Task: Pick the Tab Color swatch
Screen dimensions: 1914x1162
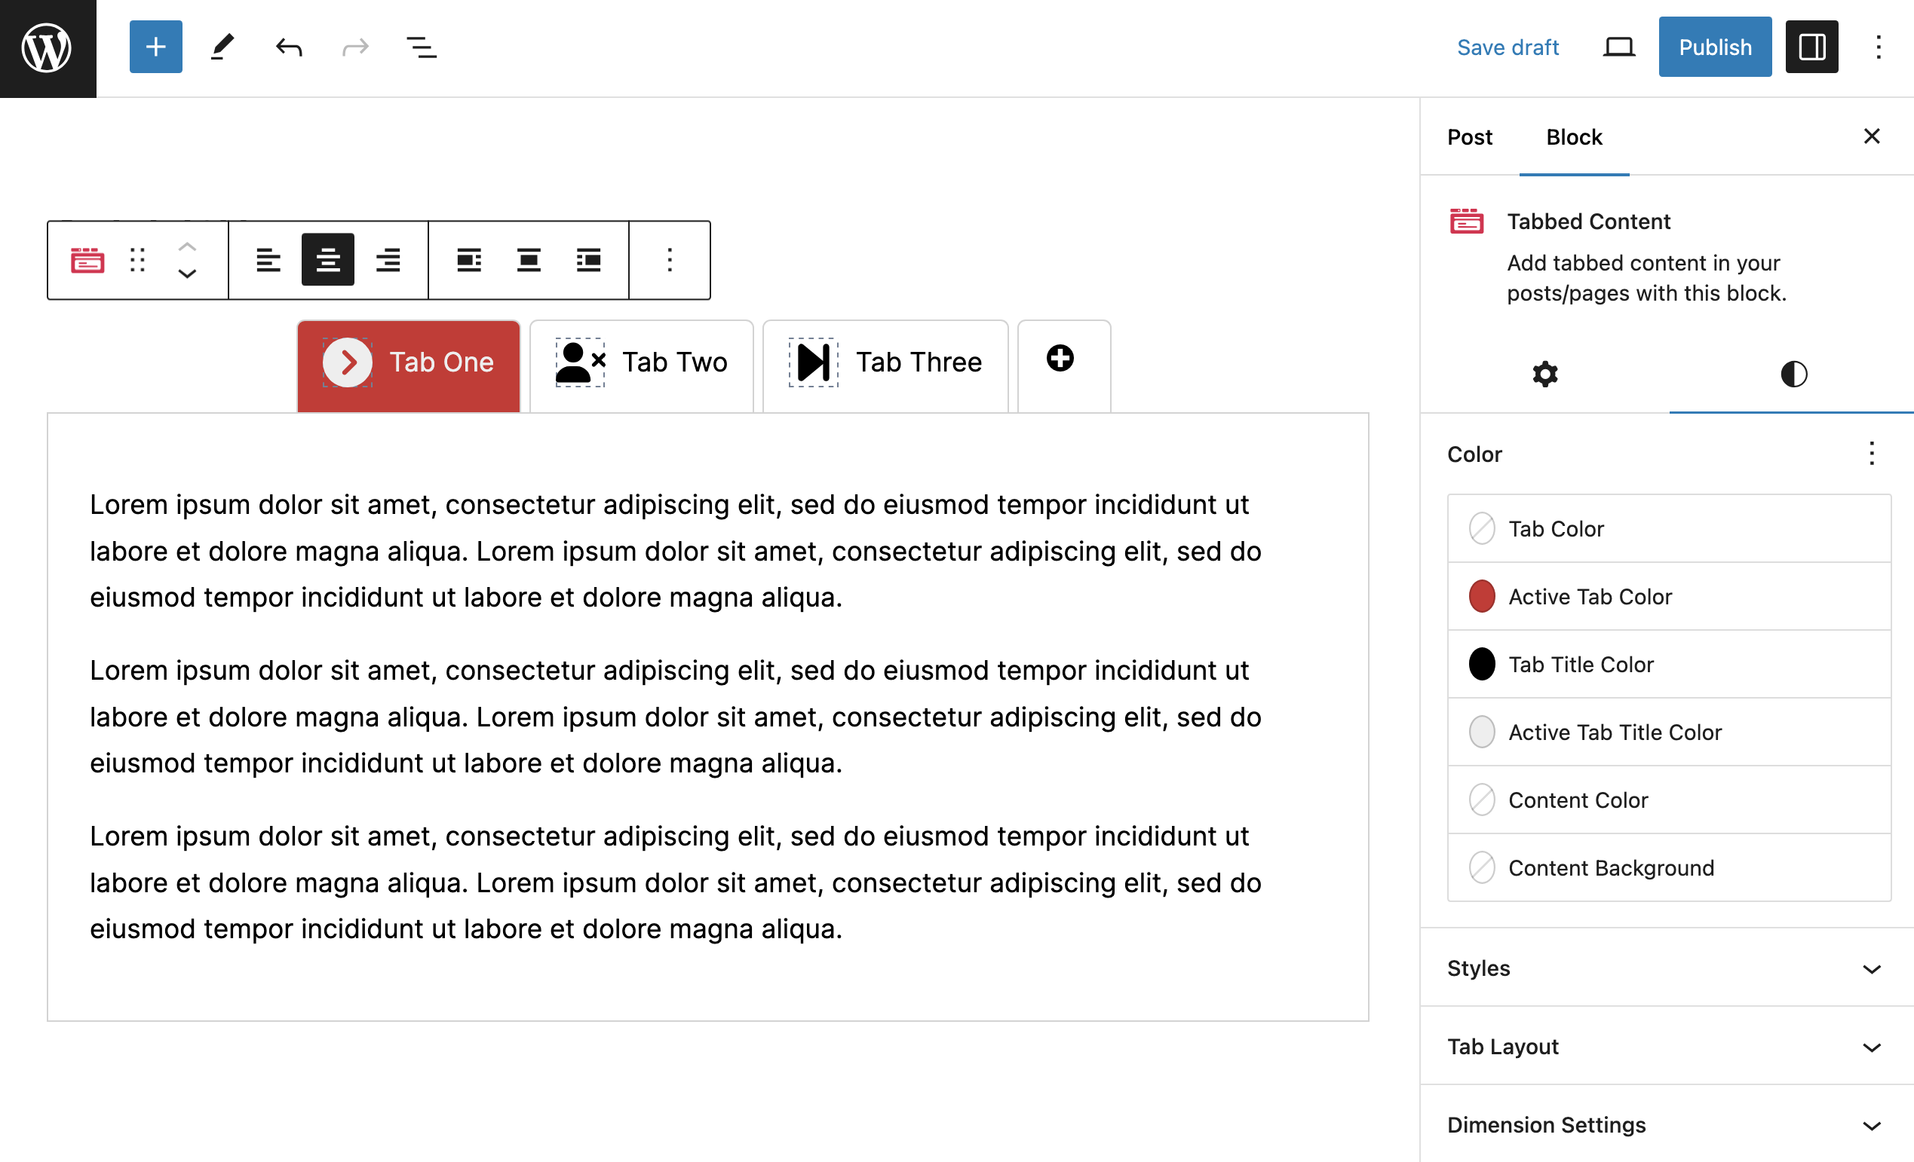Action: pos(1670,528)
